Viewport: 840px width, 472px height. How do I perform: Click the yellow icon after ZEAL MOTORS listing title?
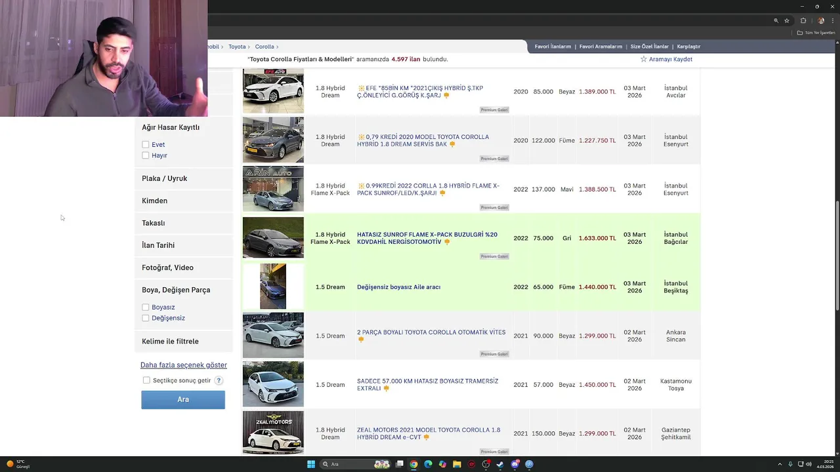coord(426,437)
